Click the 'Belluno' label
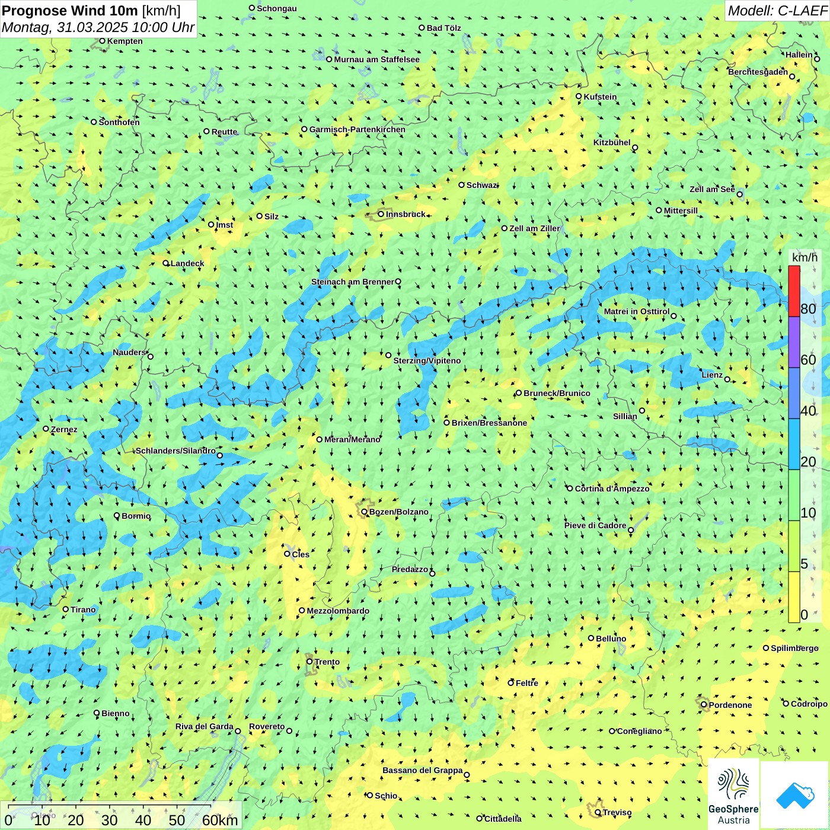The height and width of the screenshot is (830, 830). tap(611, 639)
